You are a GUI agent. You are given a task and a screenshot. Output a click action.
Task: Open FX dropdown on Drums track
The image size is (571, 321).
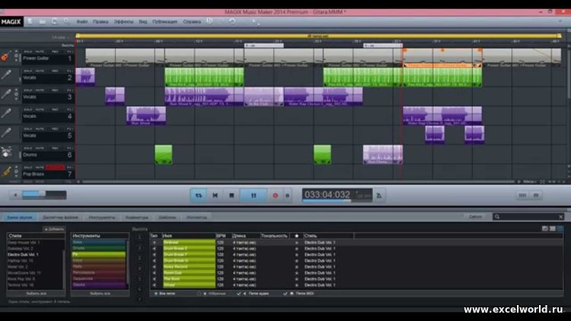pyautogui.click(x=70, y=148)
